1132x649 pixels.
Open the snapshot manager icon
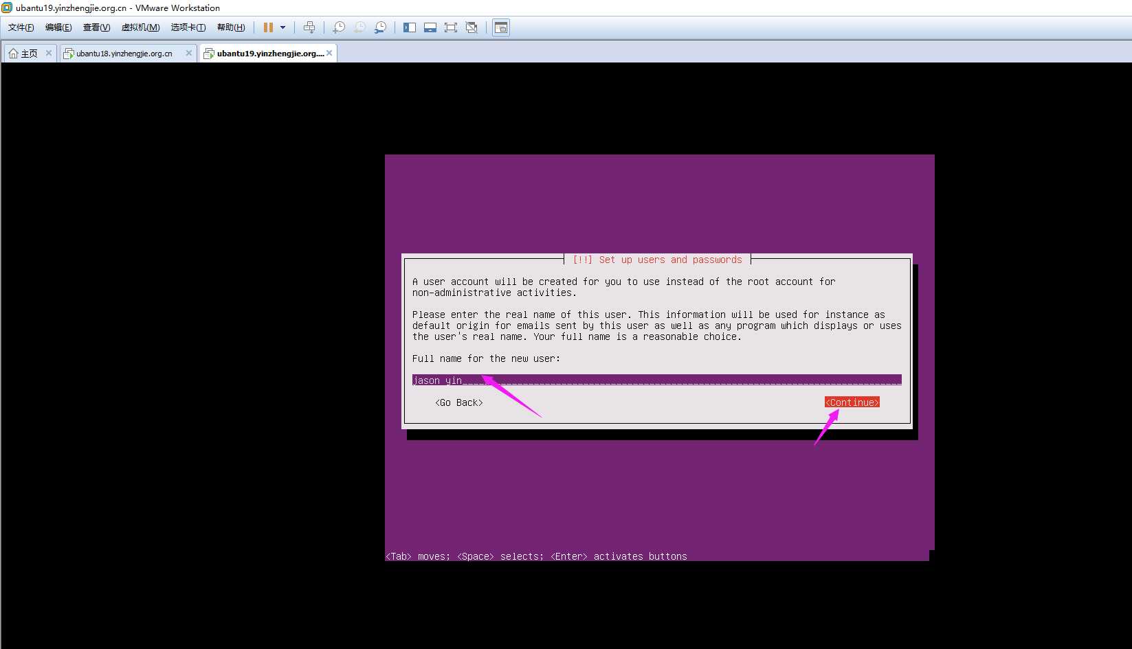pyautogui.click(x=380, y=27)
